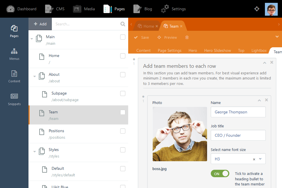Switch to the Content tab
The height and width of the screenshot is (188, 282).
pyautogui.click(x=143, y=50)
